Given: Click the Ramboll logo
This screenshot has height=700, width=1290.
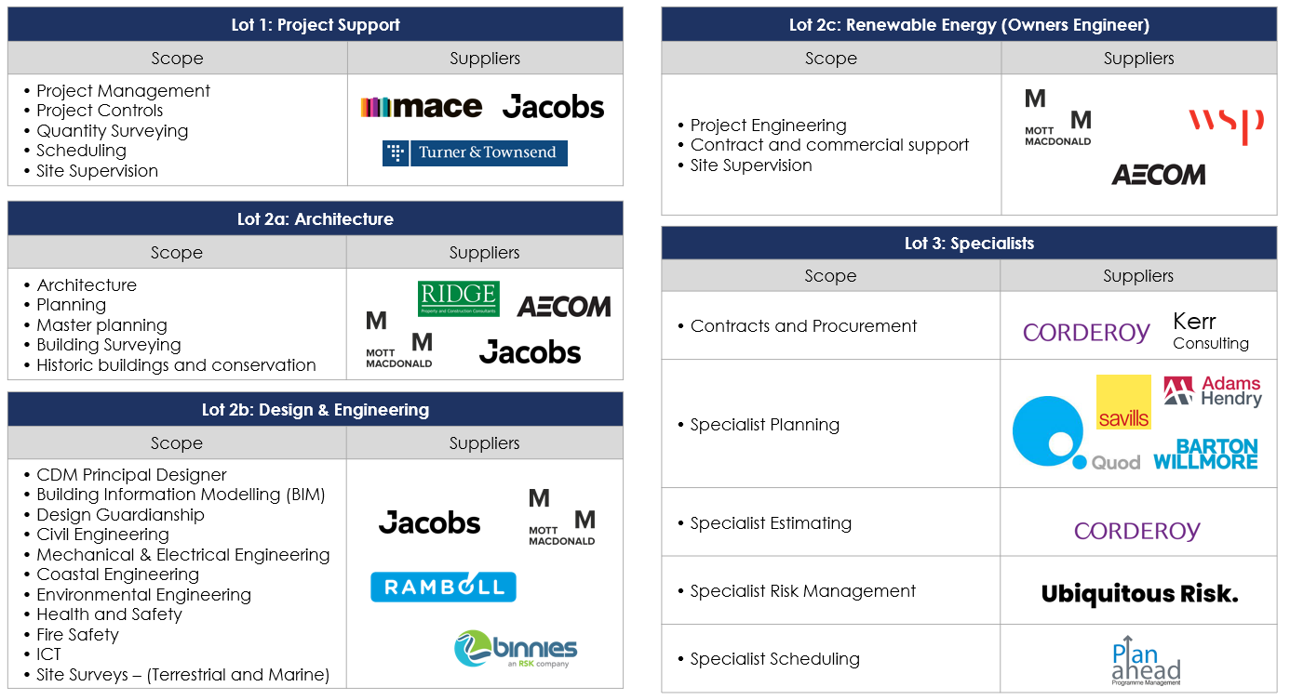Looking at the screenshot, I should [443, 587].
